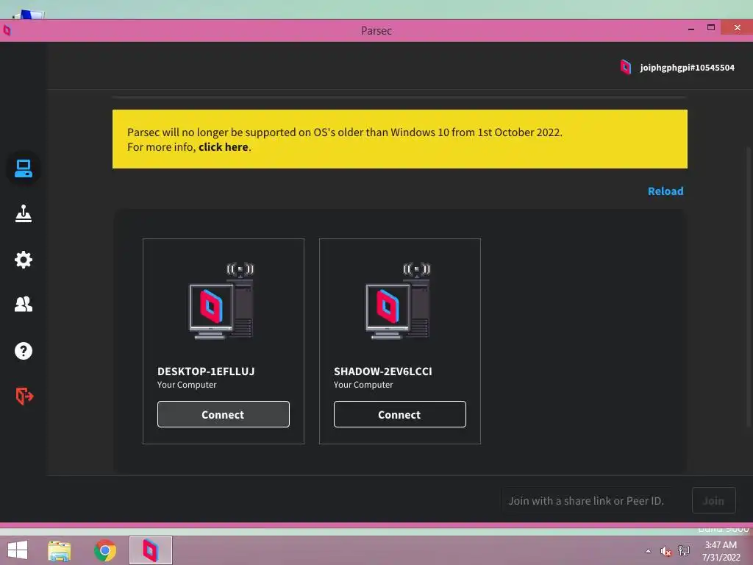753x565 pixels.
Task: Select SHADOW-2EV6LCCI computer thumbnail
Action: tap(398, 301)
